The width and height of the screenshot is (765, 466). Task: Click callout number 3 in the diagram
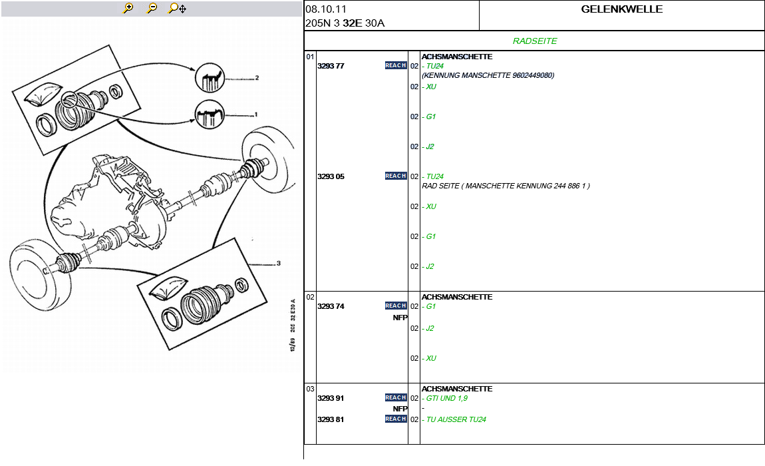click(x=278, y=263)
